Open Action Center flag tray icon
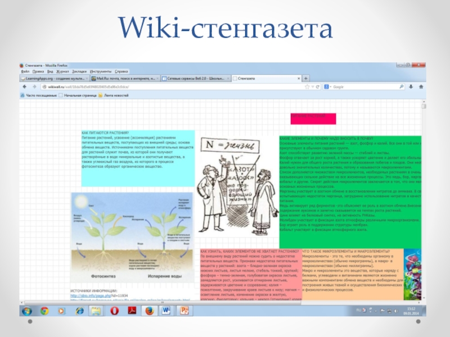This screenshot has width=450, height=337. [x=382, y=311]
